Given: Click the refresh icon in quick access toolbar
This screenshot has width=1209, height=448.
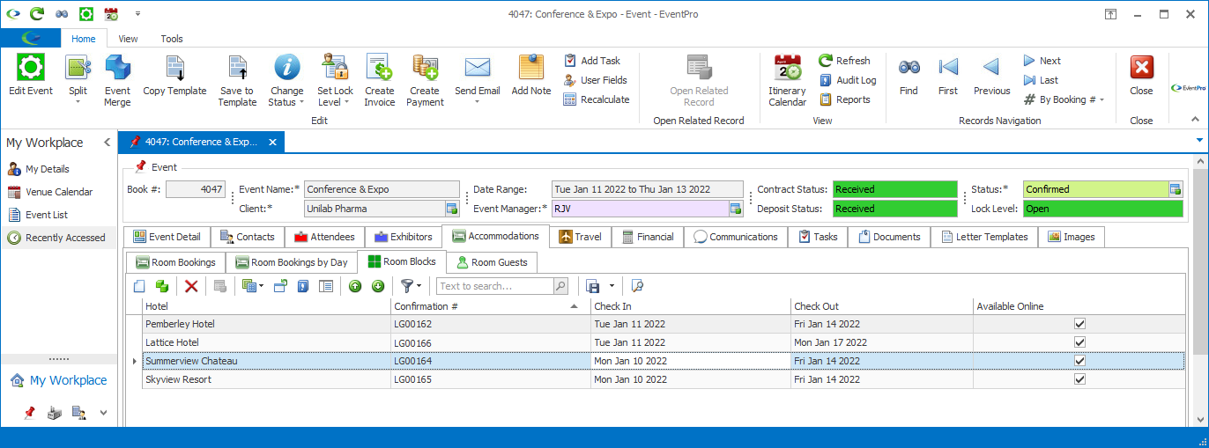Looking at the screenshot, I should point(36,13).
